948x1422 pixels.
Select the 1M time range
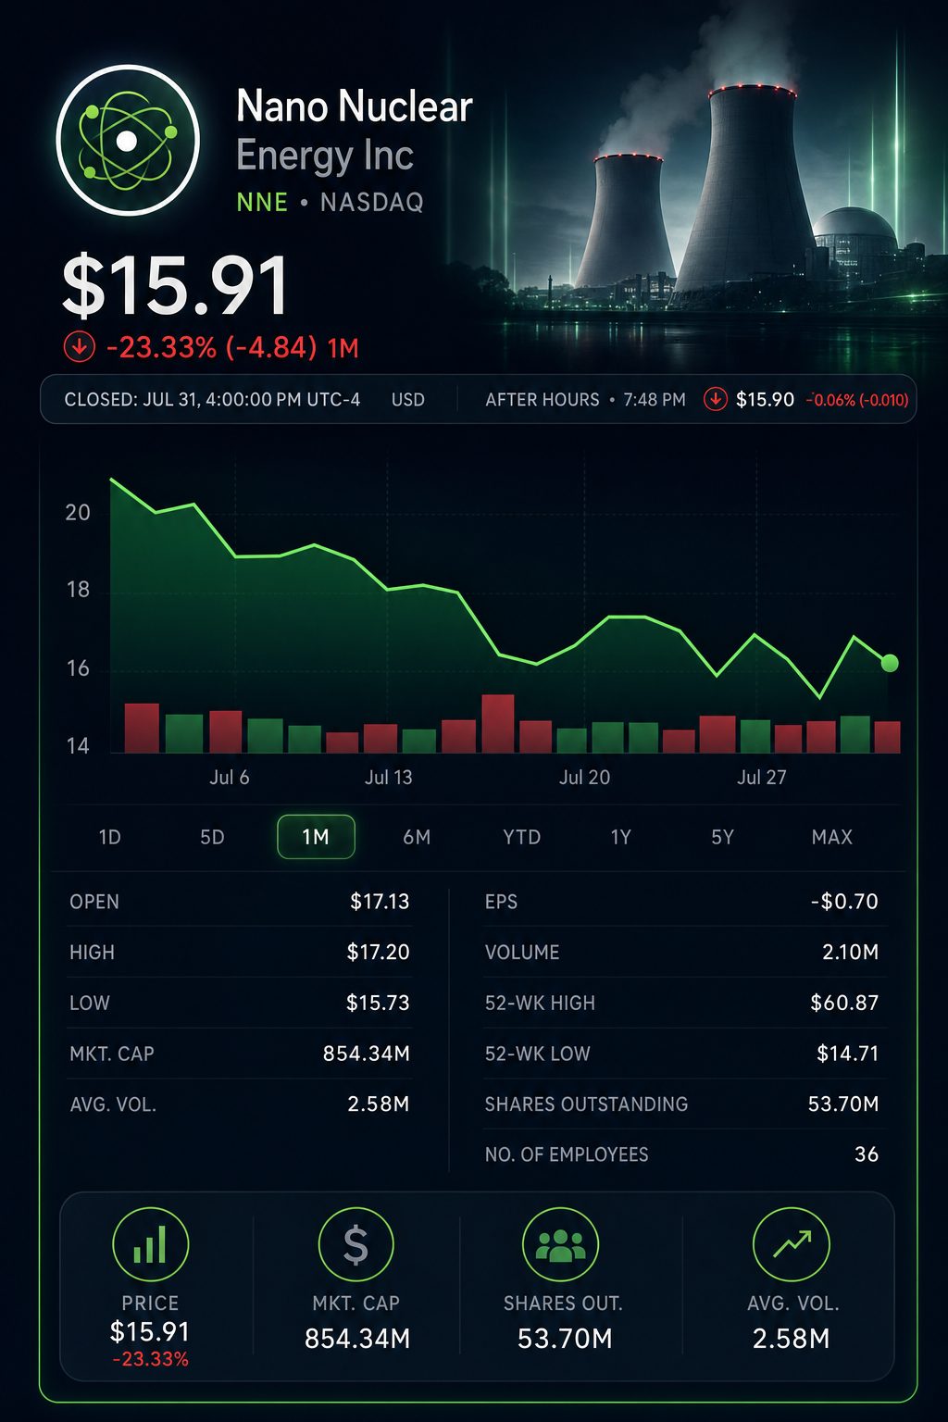coord(316,837)
